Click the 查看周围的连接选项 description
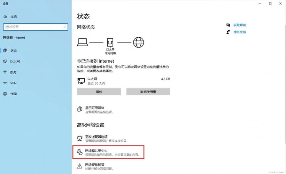This screenshot has height=174, width=286. (x=100, y=112)
